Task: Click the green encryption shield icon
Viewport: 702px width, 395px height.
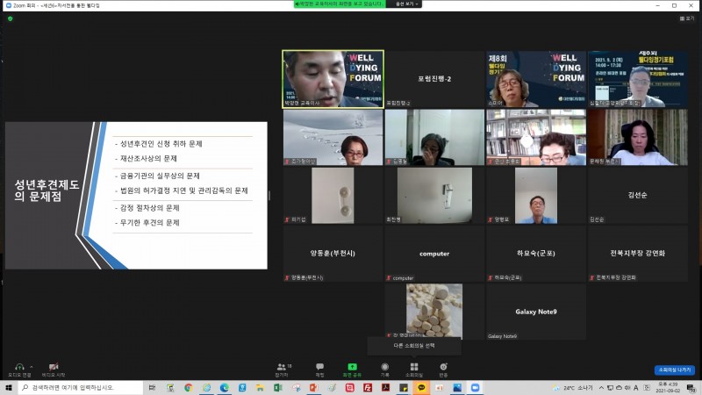Action: pos(11,18)
